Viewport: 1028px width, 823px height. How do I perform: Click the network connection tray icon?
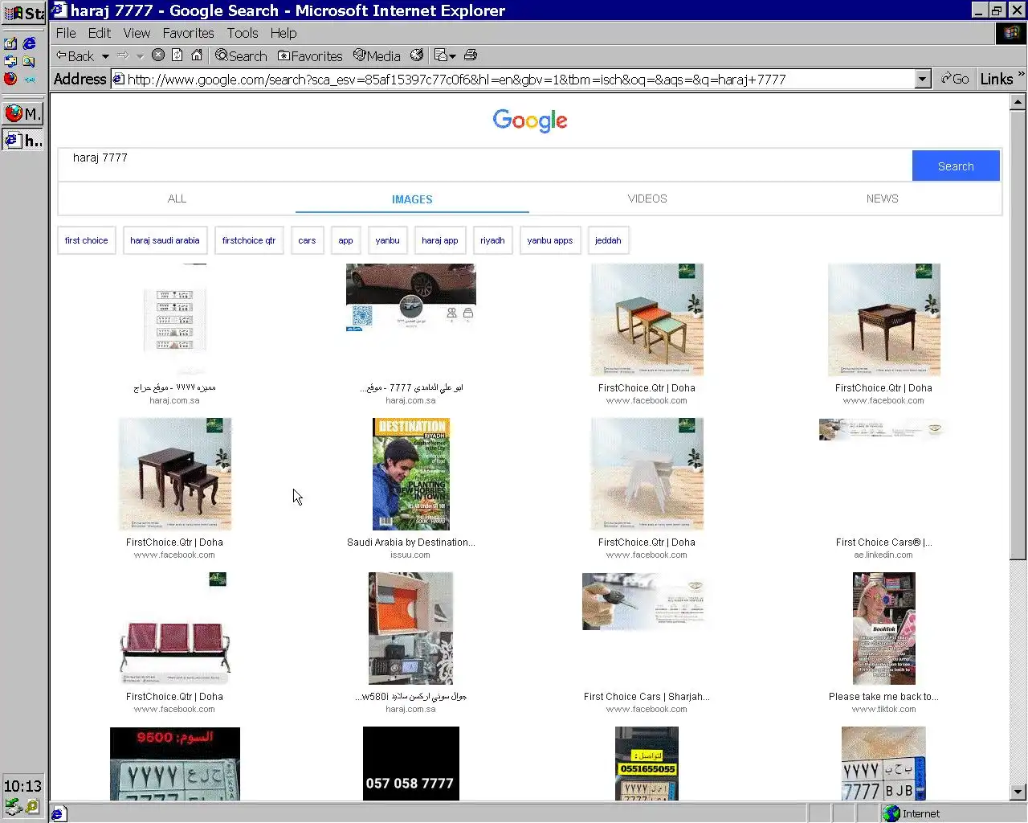13,806
